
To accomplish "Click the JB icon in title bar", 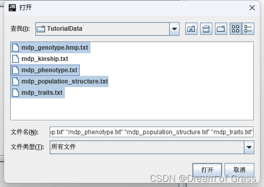I will tap(12, 8).
